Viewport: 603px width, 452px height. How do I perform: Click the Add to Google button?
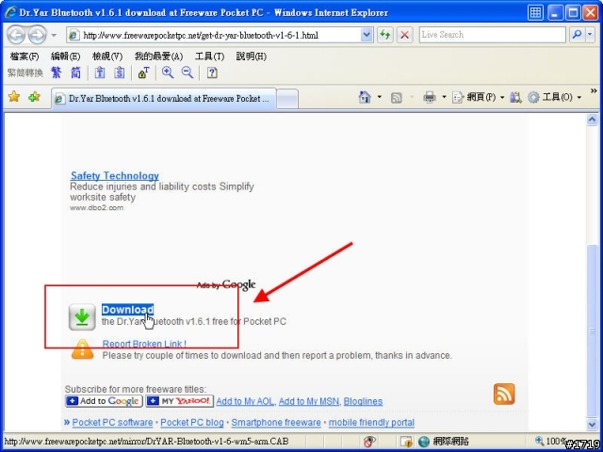pyautogui.click(x=104, y=401)
